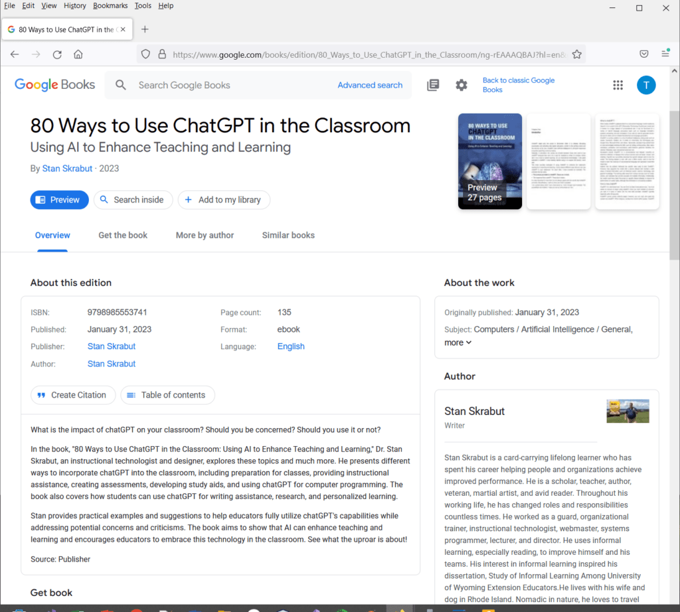
Task: Switch to the Get the book tab
Action: [x=123, y=235]
